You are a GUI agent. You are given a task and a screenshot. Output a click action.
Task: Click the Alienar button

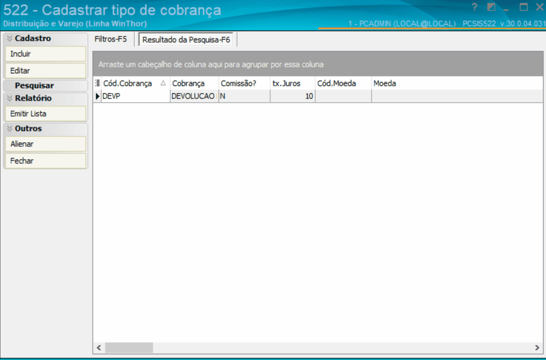click(x=45, y=144)
